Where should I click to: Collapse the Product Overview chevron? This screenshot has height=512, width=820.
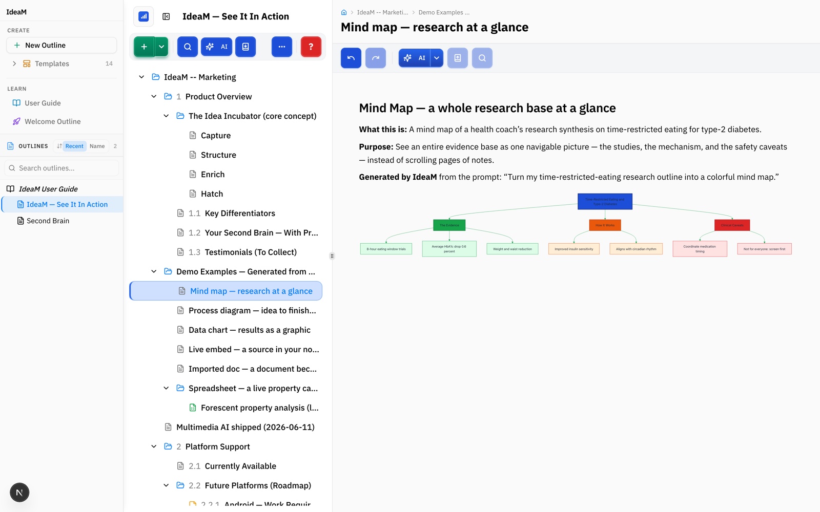click(x=154, y=96)
